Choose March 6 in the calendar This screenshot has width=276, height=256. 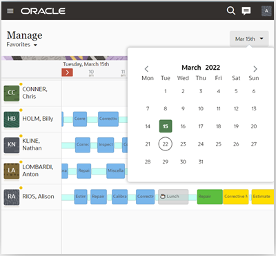[254, 91]
